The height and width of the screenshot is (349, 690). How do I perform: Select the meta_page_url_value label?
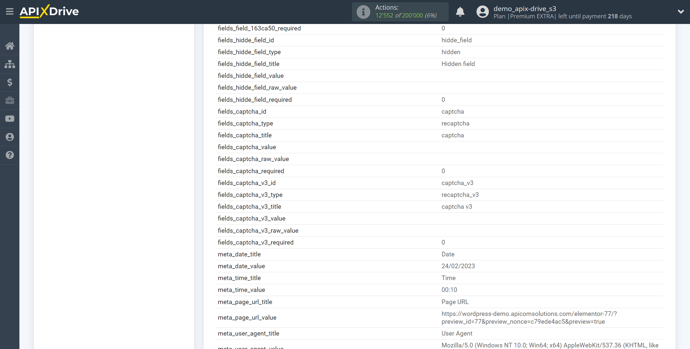[247, 318]
